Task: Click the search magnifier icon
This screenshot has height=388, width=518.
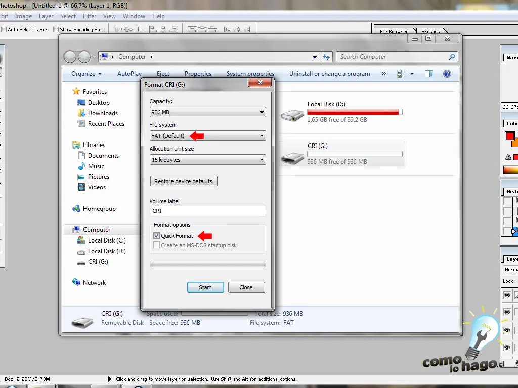Action: tap(452, 57)
